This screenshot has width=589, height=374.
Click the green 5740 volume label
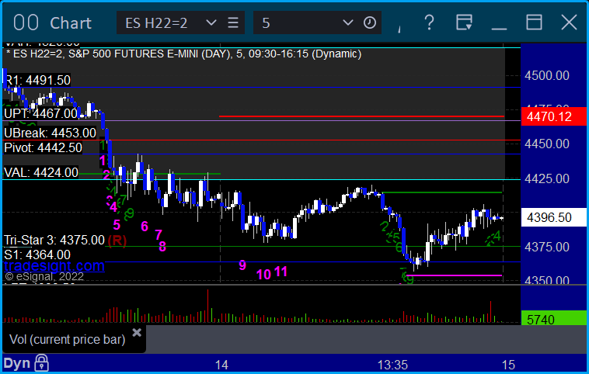click(x=554, y=319)
